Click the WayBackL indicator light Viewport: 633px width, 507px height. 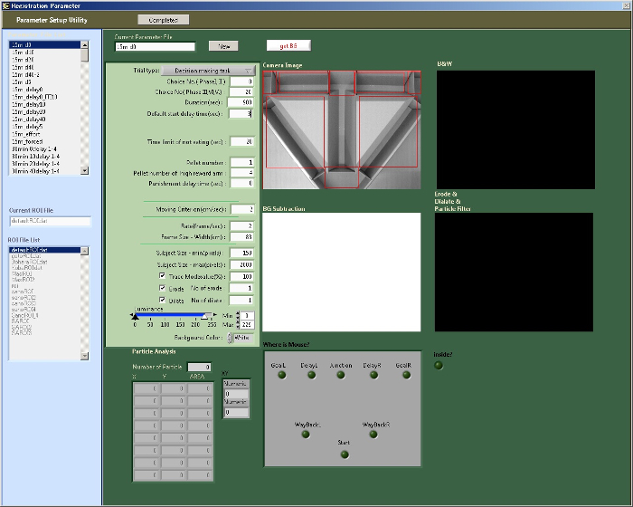(x=306, y=435)
